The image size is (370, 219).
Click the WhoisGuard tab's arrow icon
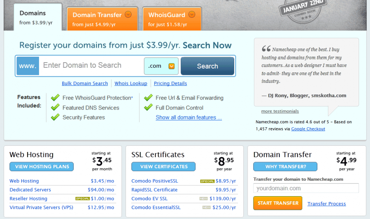coord(192,15)
